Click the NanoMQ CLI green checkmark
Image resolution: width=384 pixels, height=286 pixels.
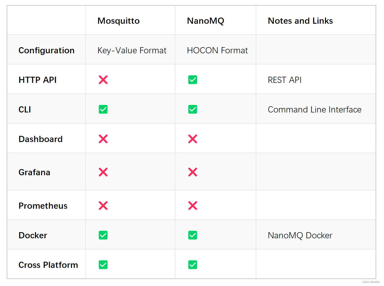pyautogui.click(x=193, y=109)
